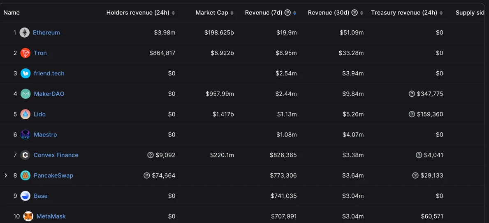
Task: Click help icon beside Convex treasury revenue $4,041
Action: click(x=419, y=155)
